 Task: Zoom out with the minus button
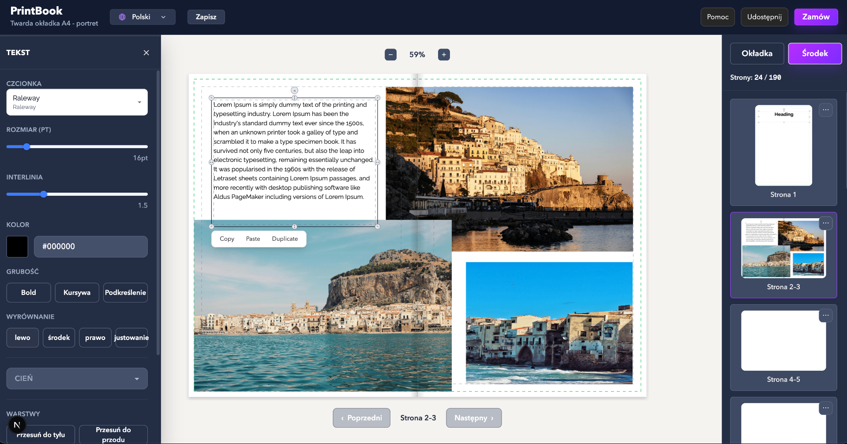[x=390, y=55]
